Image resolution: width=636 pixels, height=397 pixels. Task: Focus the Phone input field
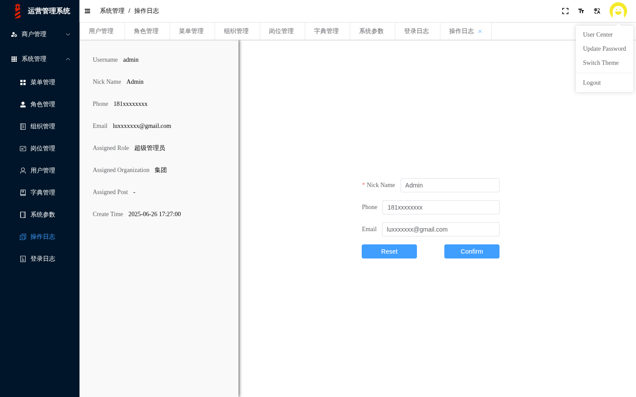(441, 207)
